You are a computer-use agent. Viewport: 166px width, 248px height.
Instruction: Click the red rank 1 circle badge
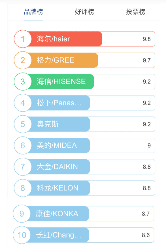point(23,39)
